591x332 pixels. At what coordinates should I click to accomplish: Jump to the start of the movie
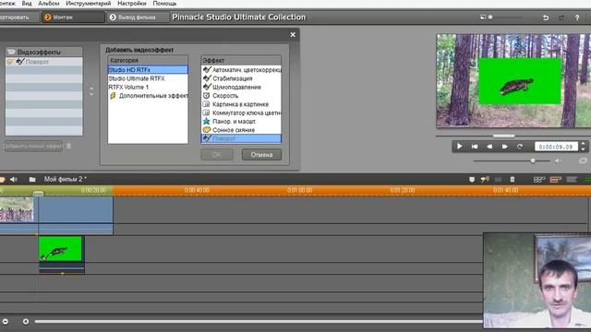tap(475, 147)
